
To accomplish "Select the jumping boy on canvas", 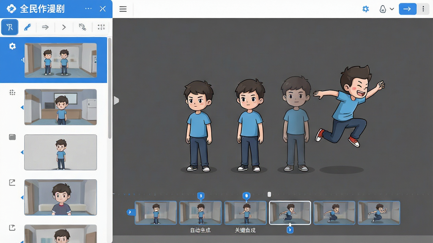I will (349, 106).
